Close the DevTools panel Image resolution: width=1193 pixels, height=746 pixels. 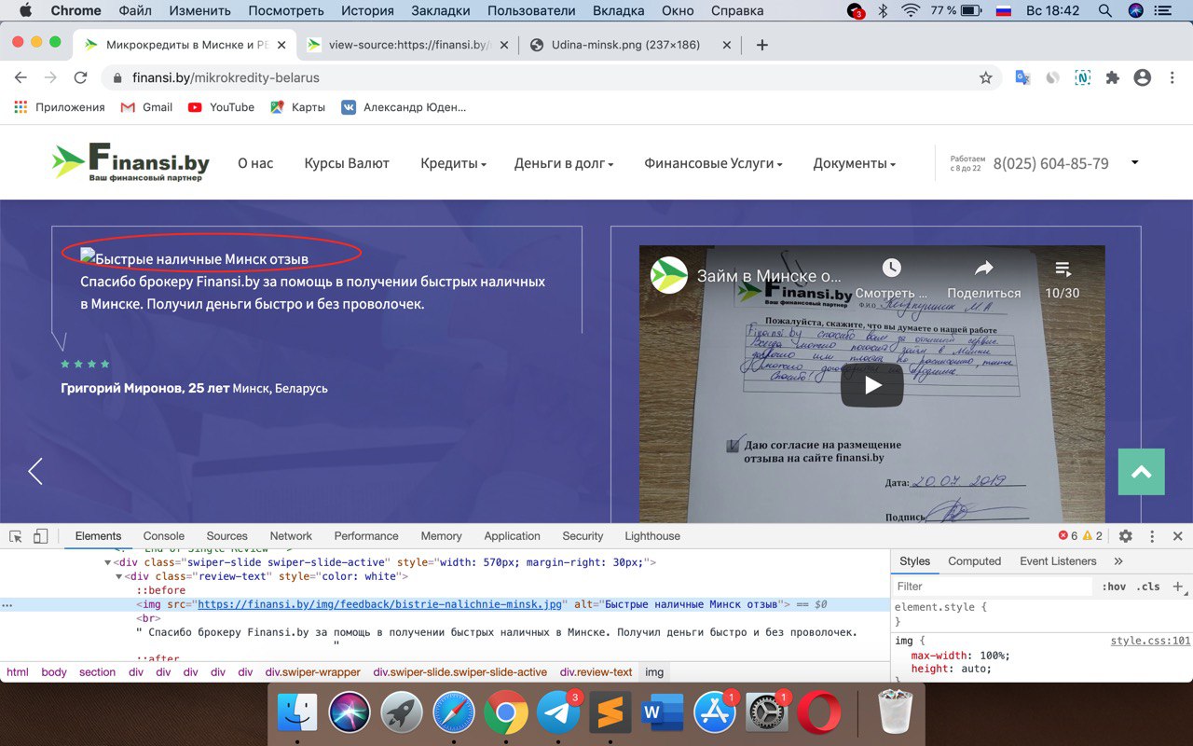(x=1177, y=536)
